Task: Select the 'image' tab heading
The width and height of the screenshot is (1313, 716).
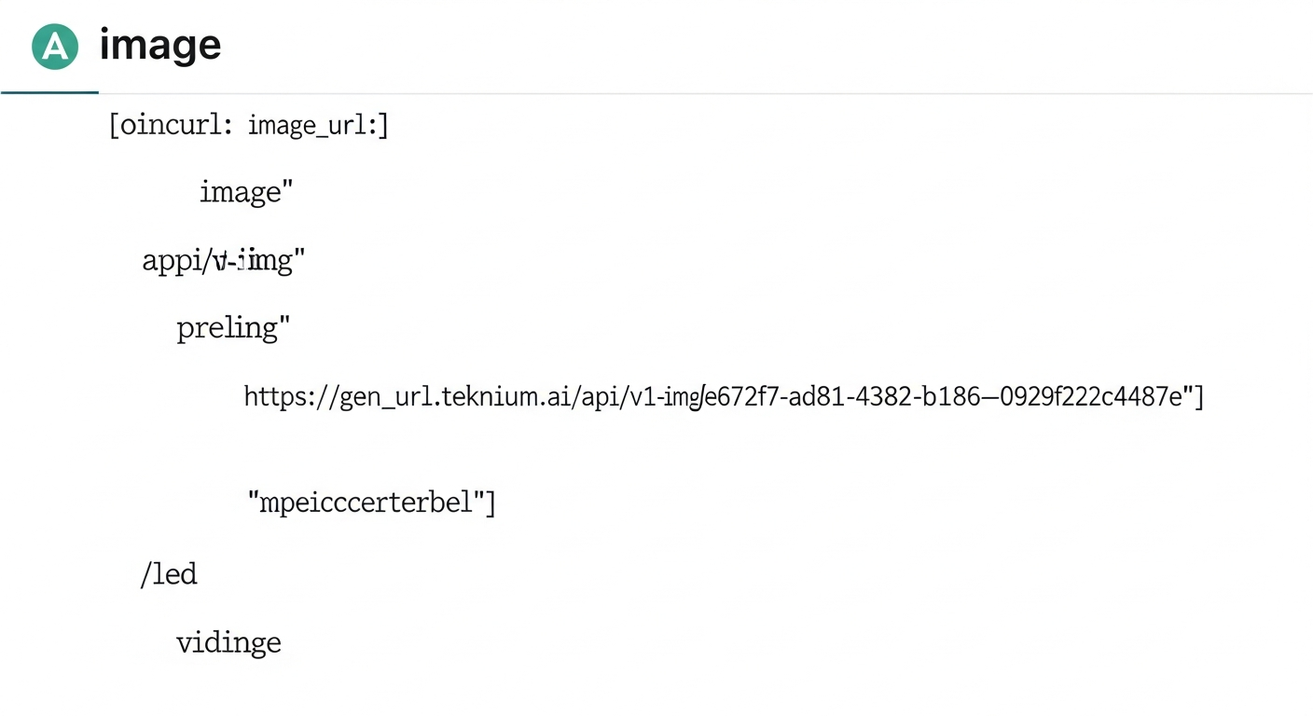Action: [159, 45]
